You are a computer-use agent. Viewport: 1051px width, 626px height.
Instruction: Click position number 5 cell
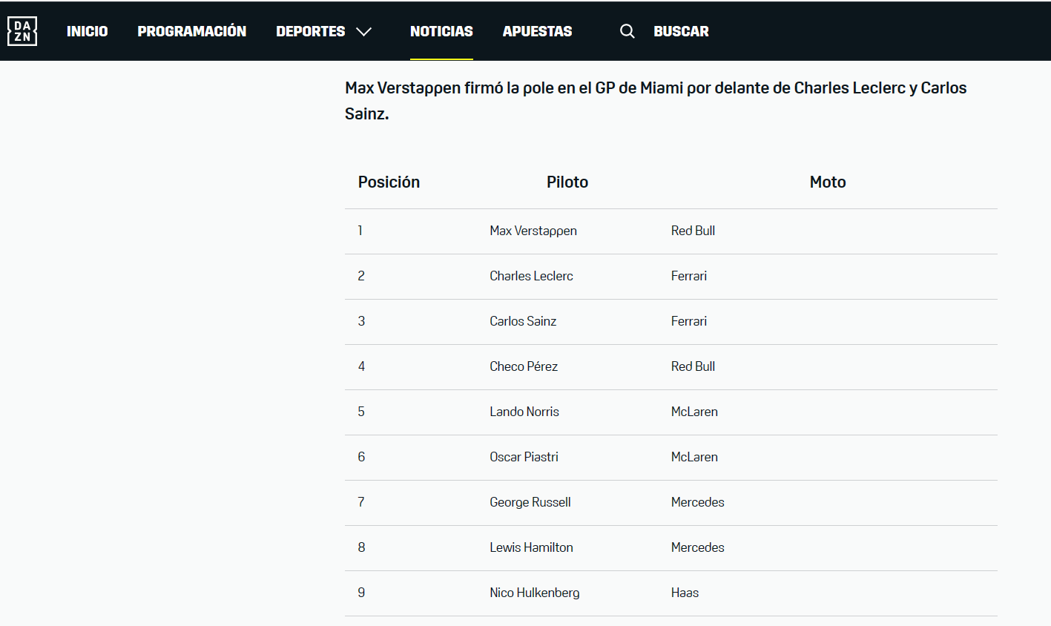361,412
